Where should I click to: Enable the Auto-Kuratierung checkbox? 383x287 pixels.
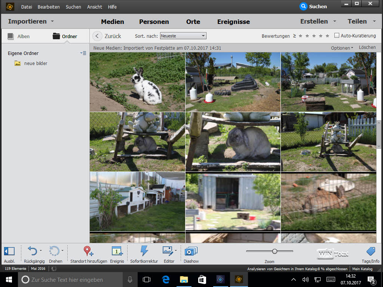coord(337,36)
